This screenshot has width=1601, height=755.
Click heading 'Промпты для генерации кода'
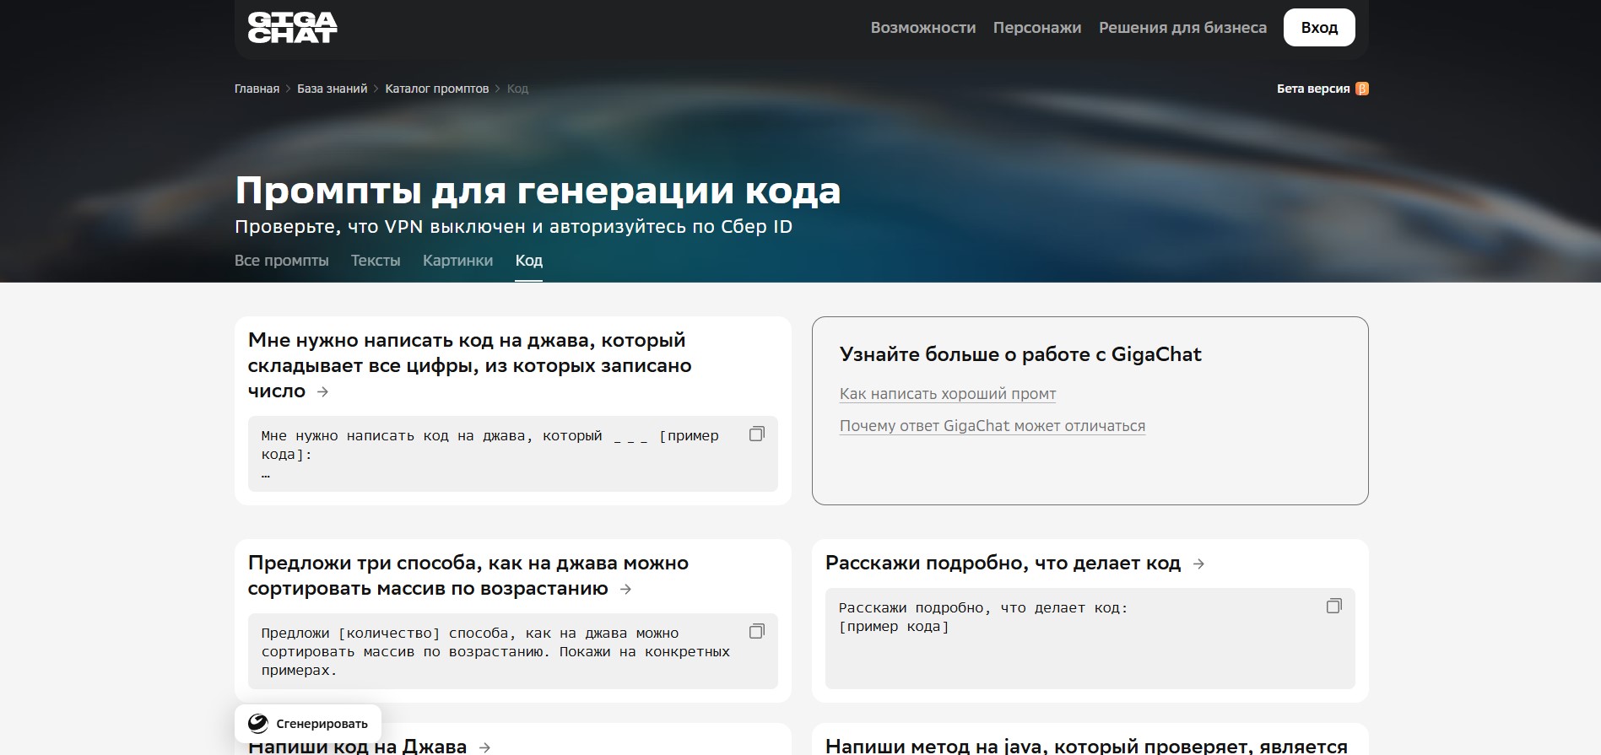click(x=538, y=191)
